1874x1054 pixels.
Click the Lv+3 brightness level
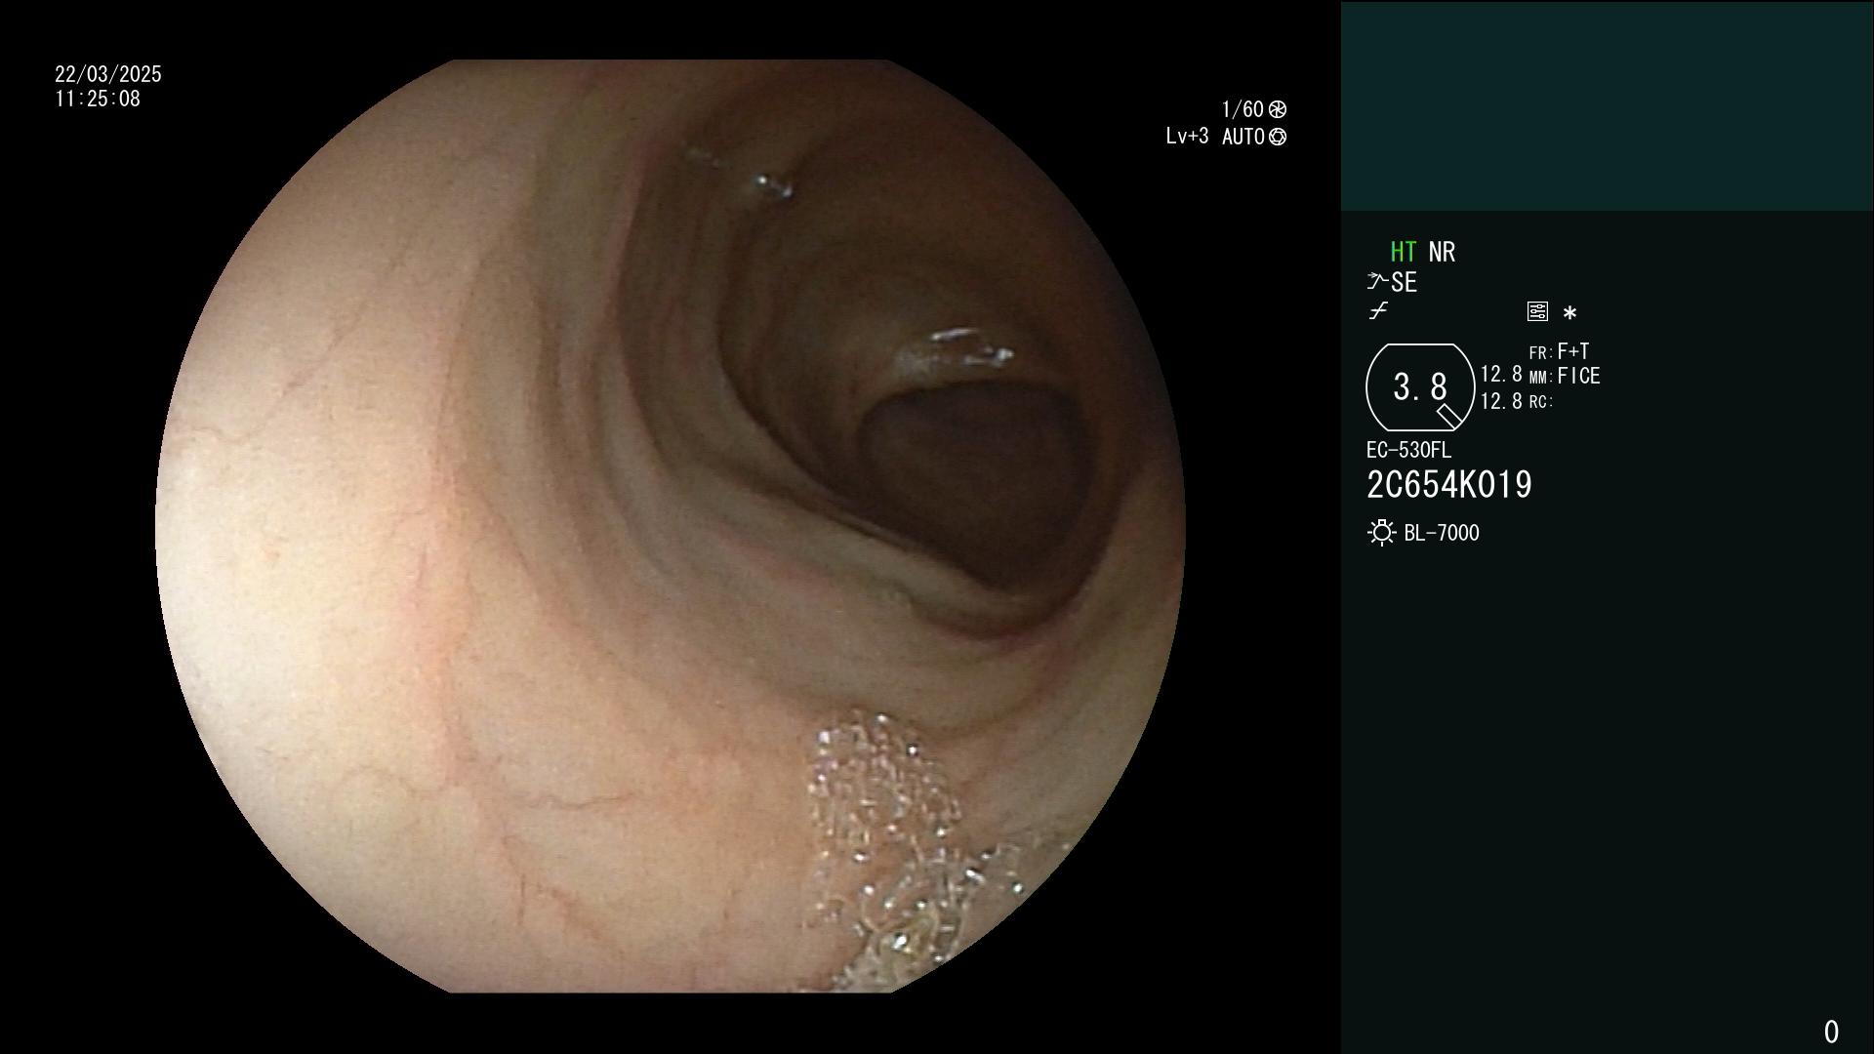(1187, 137)
